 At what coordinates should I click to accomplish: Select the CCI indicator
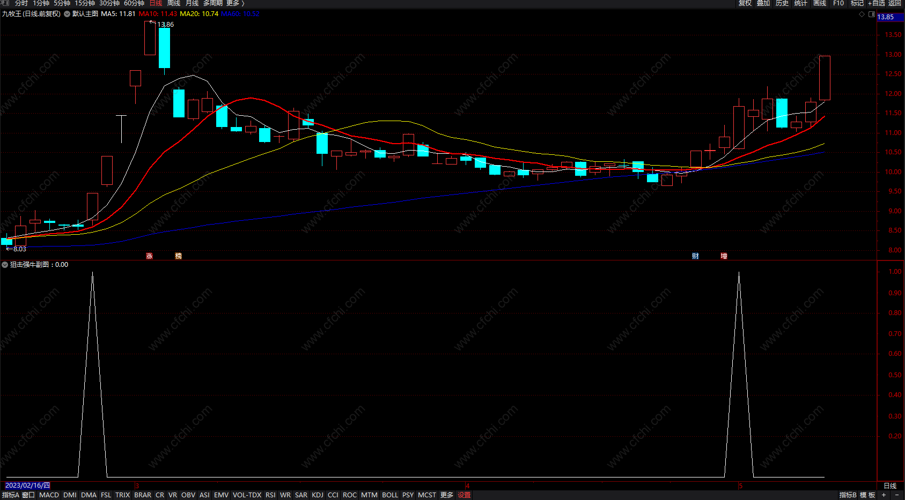[333, 495]
